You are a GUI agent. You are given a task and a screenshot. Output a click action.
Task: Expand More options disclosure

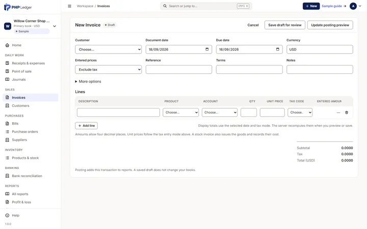(88, 81)
